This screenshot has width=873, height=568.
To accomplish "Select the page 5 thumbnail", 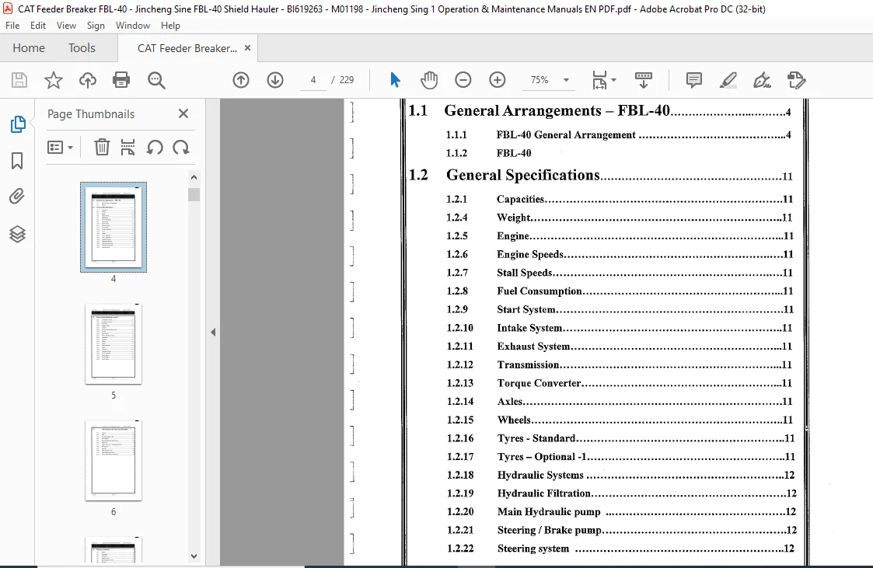I will tap(113, 343).
